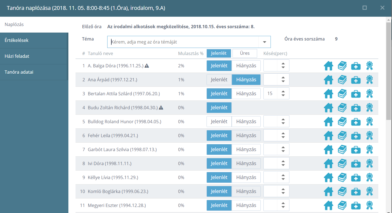The width and height of the screenshot is (392, 213).
Task: Click the medical kit icon for Bertalan Attila Szilárd
Action: [x=356, y=94]
